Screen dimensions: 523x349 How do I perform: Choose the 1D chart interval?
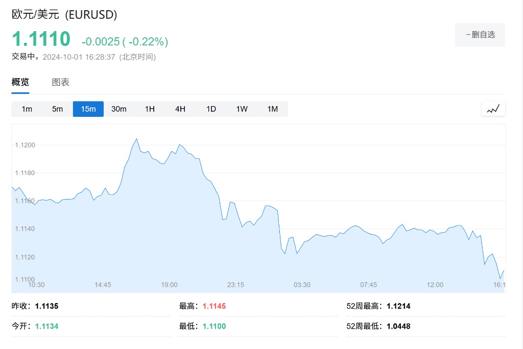[x=211, y=109]
